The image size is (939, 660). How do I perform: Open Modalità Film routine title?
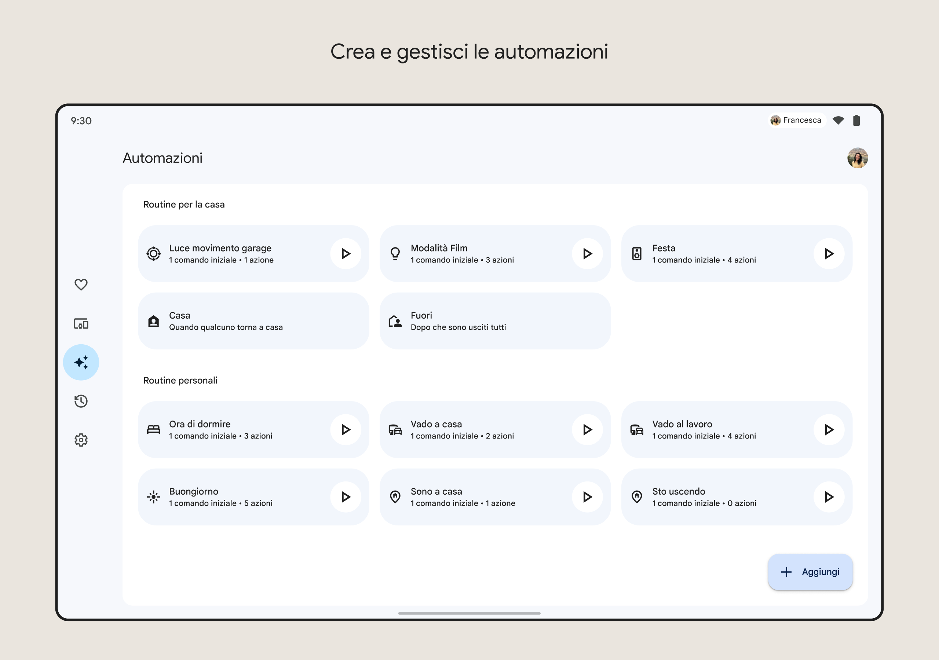439,248
